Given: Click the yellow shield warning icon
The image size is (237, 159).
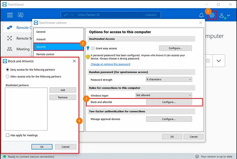Looking at the screenshot, I should click(x=88, y=57).
